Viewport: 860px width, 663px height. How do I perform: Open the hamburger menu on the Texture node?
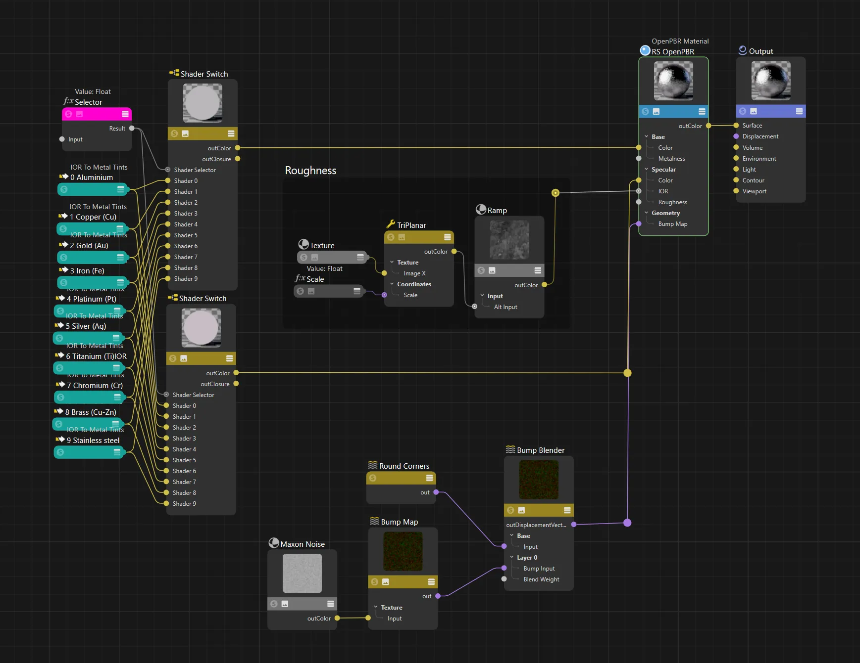(x=360, y=257)
